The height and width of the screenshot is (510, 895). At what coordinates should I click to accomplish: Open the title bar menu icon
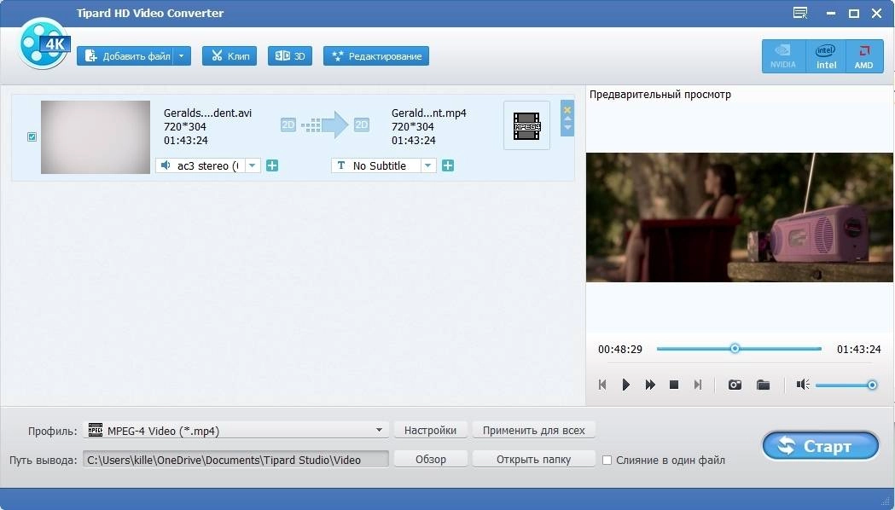pos(800,13)
